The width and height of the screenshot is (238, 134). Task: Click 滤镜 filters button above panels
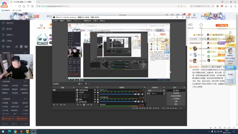[88, 84]
